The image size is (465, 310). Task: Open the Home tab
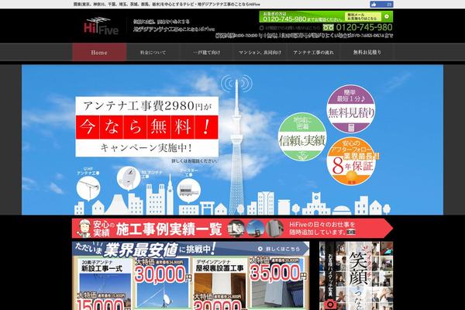point(99,52)
